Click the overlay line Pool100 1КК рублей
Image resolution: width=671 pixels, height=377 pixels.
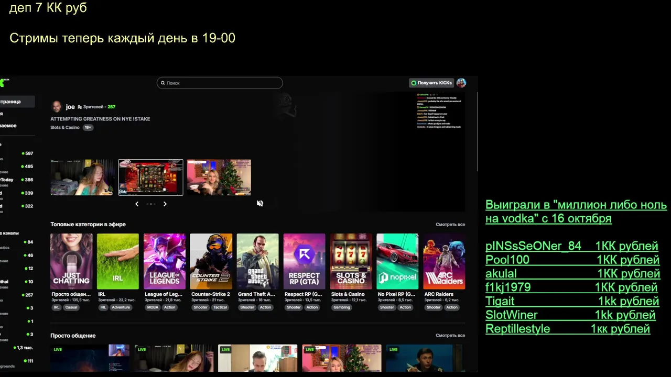point(572,260)
